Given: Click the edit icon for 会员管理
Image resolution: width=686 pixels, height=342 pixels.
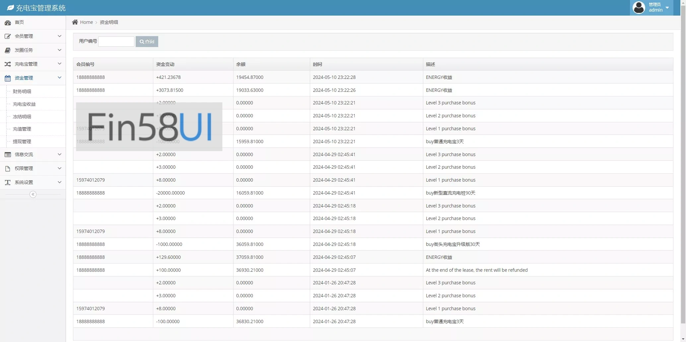Looking at the screenshot, I should 8,36.
